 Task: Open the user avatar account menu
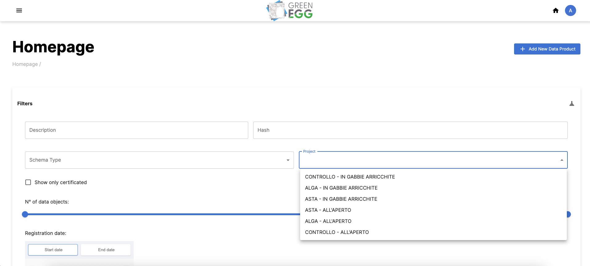(x=570, y=10)
